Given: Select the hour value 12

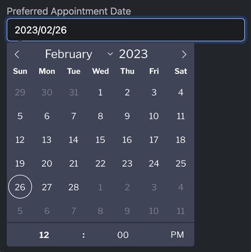Looking at the screenshot, I should (x=44, y=235).
